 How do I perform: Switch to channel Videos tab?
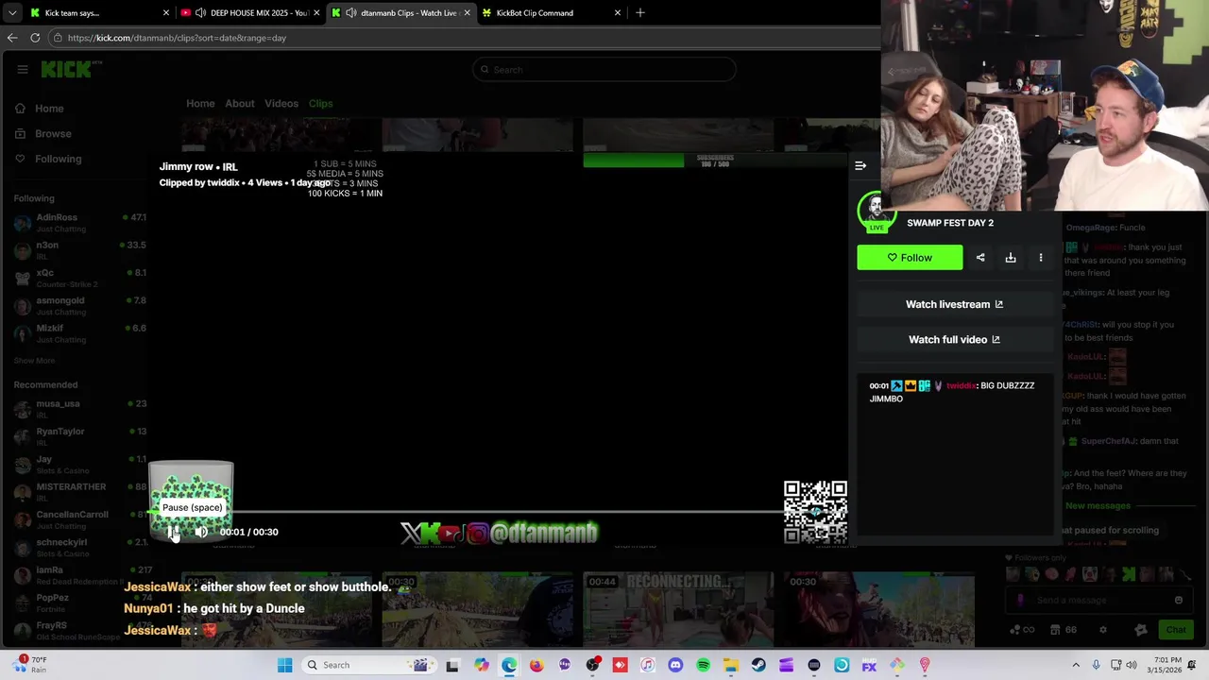click(281, 103)
